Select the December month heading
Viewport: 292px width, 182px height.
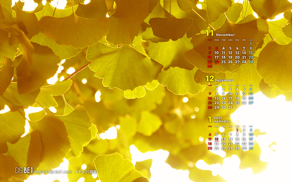pyautogui.click(x=224, y=80)
